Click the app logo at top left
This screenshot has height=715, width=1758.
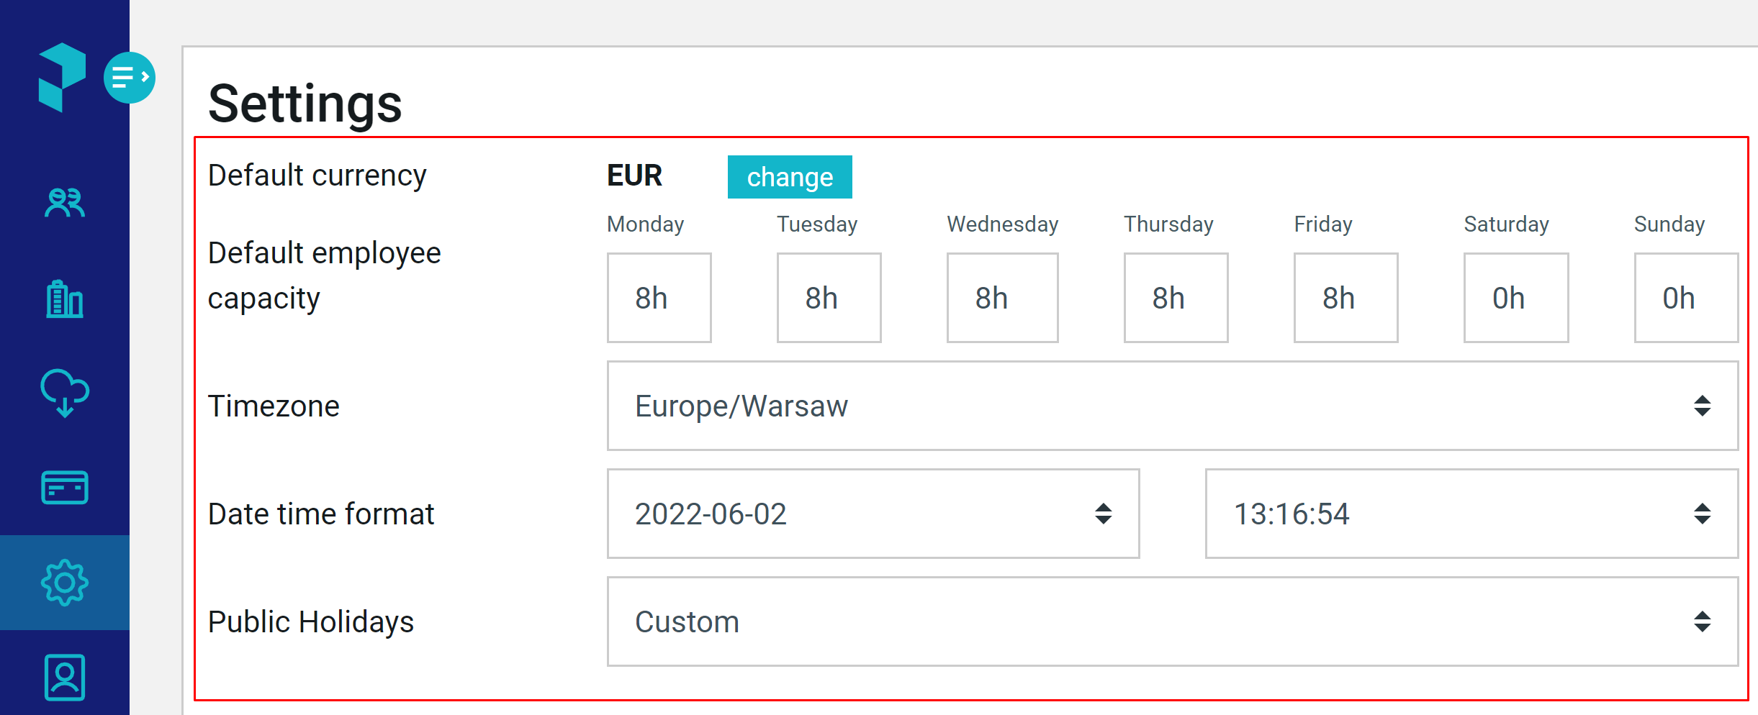click(x=62, y=77)
